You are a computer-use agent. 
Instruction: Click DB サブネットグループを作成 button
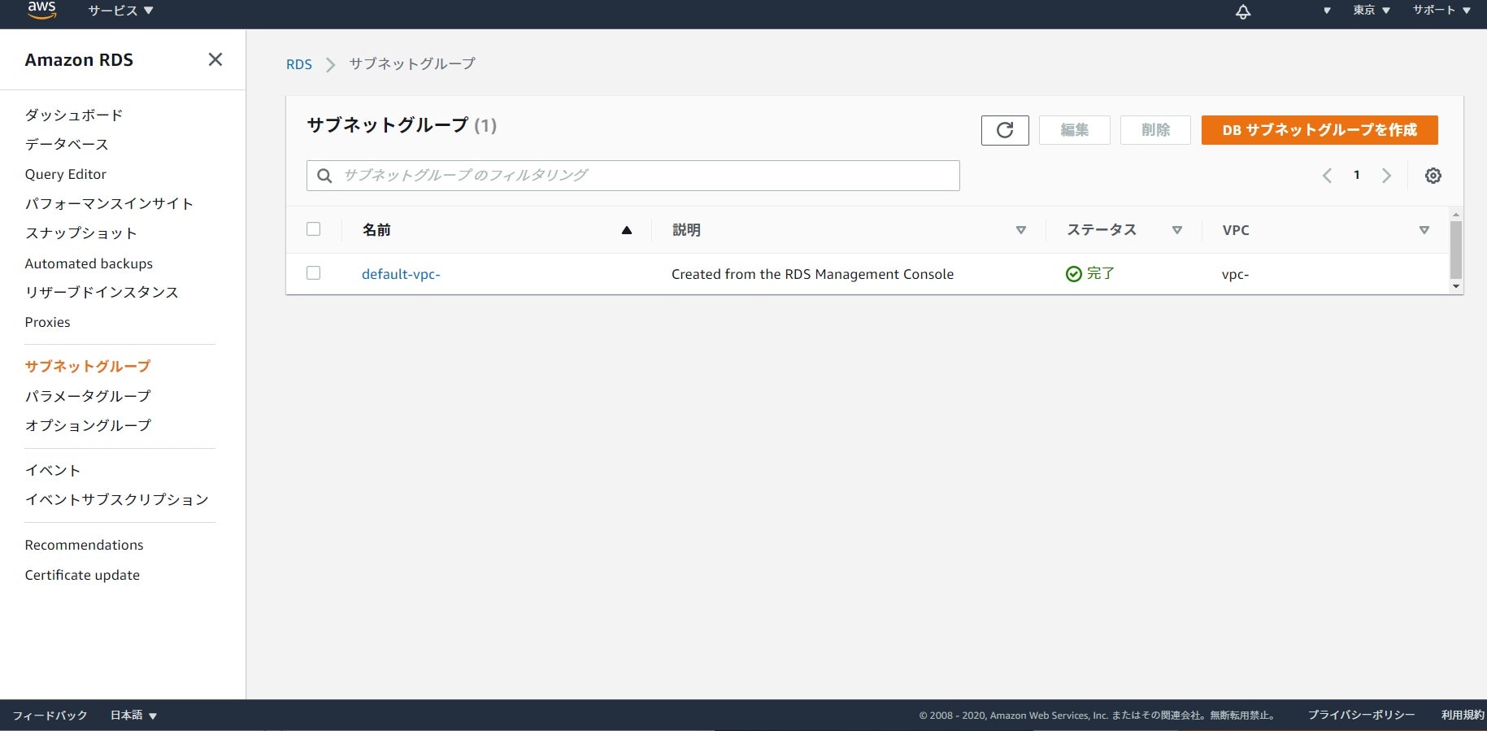click(x=1320, y=130)
